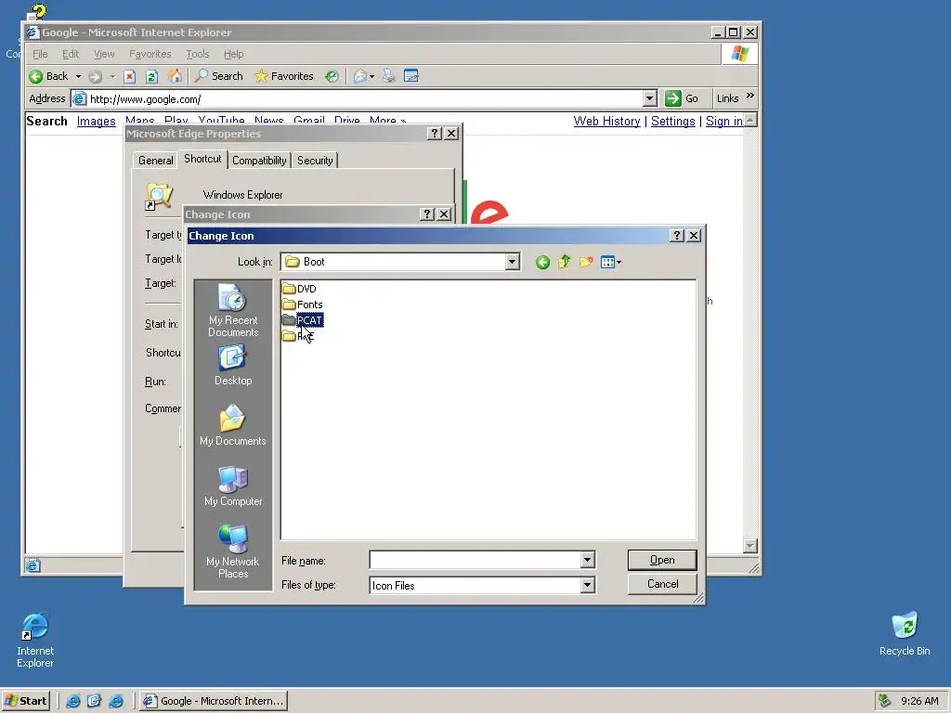Screen dimensions: 951x713
Task: Select the DVD folder
Action: tap(300, 289)
